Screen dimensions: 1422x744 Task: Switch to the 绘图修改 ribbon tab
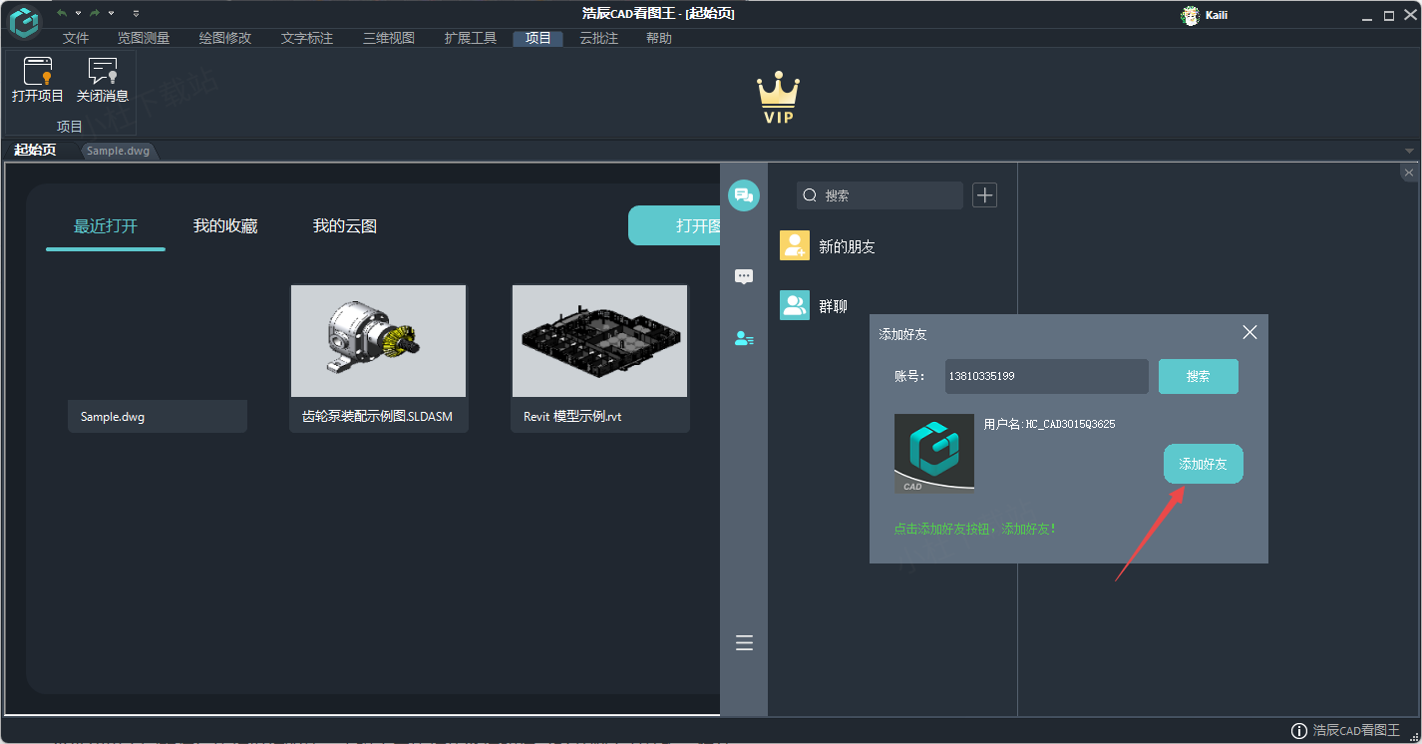[225, 39]
